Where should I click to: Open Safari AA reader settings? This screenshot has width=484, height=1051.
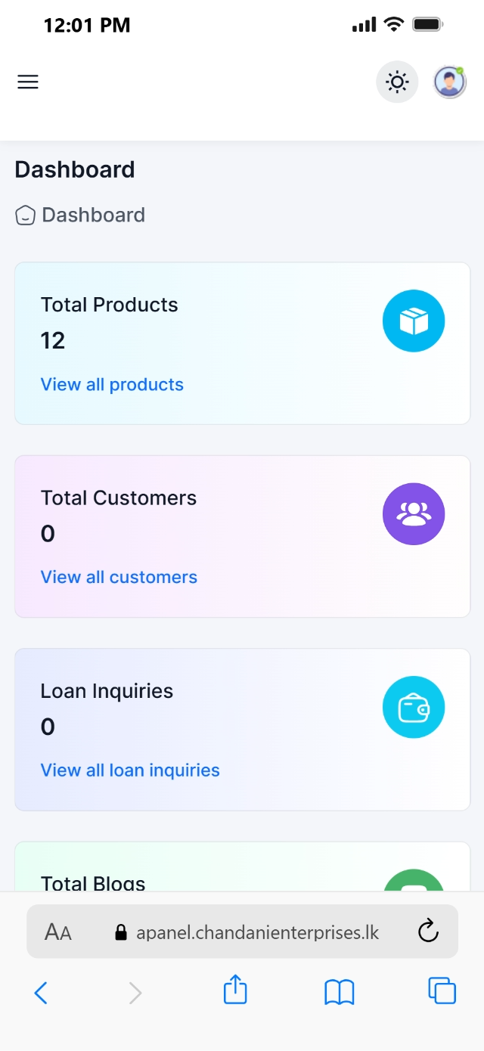tap(58, 932)
